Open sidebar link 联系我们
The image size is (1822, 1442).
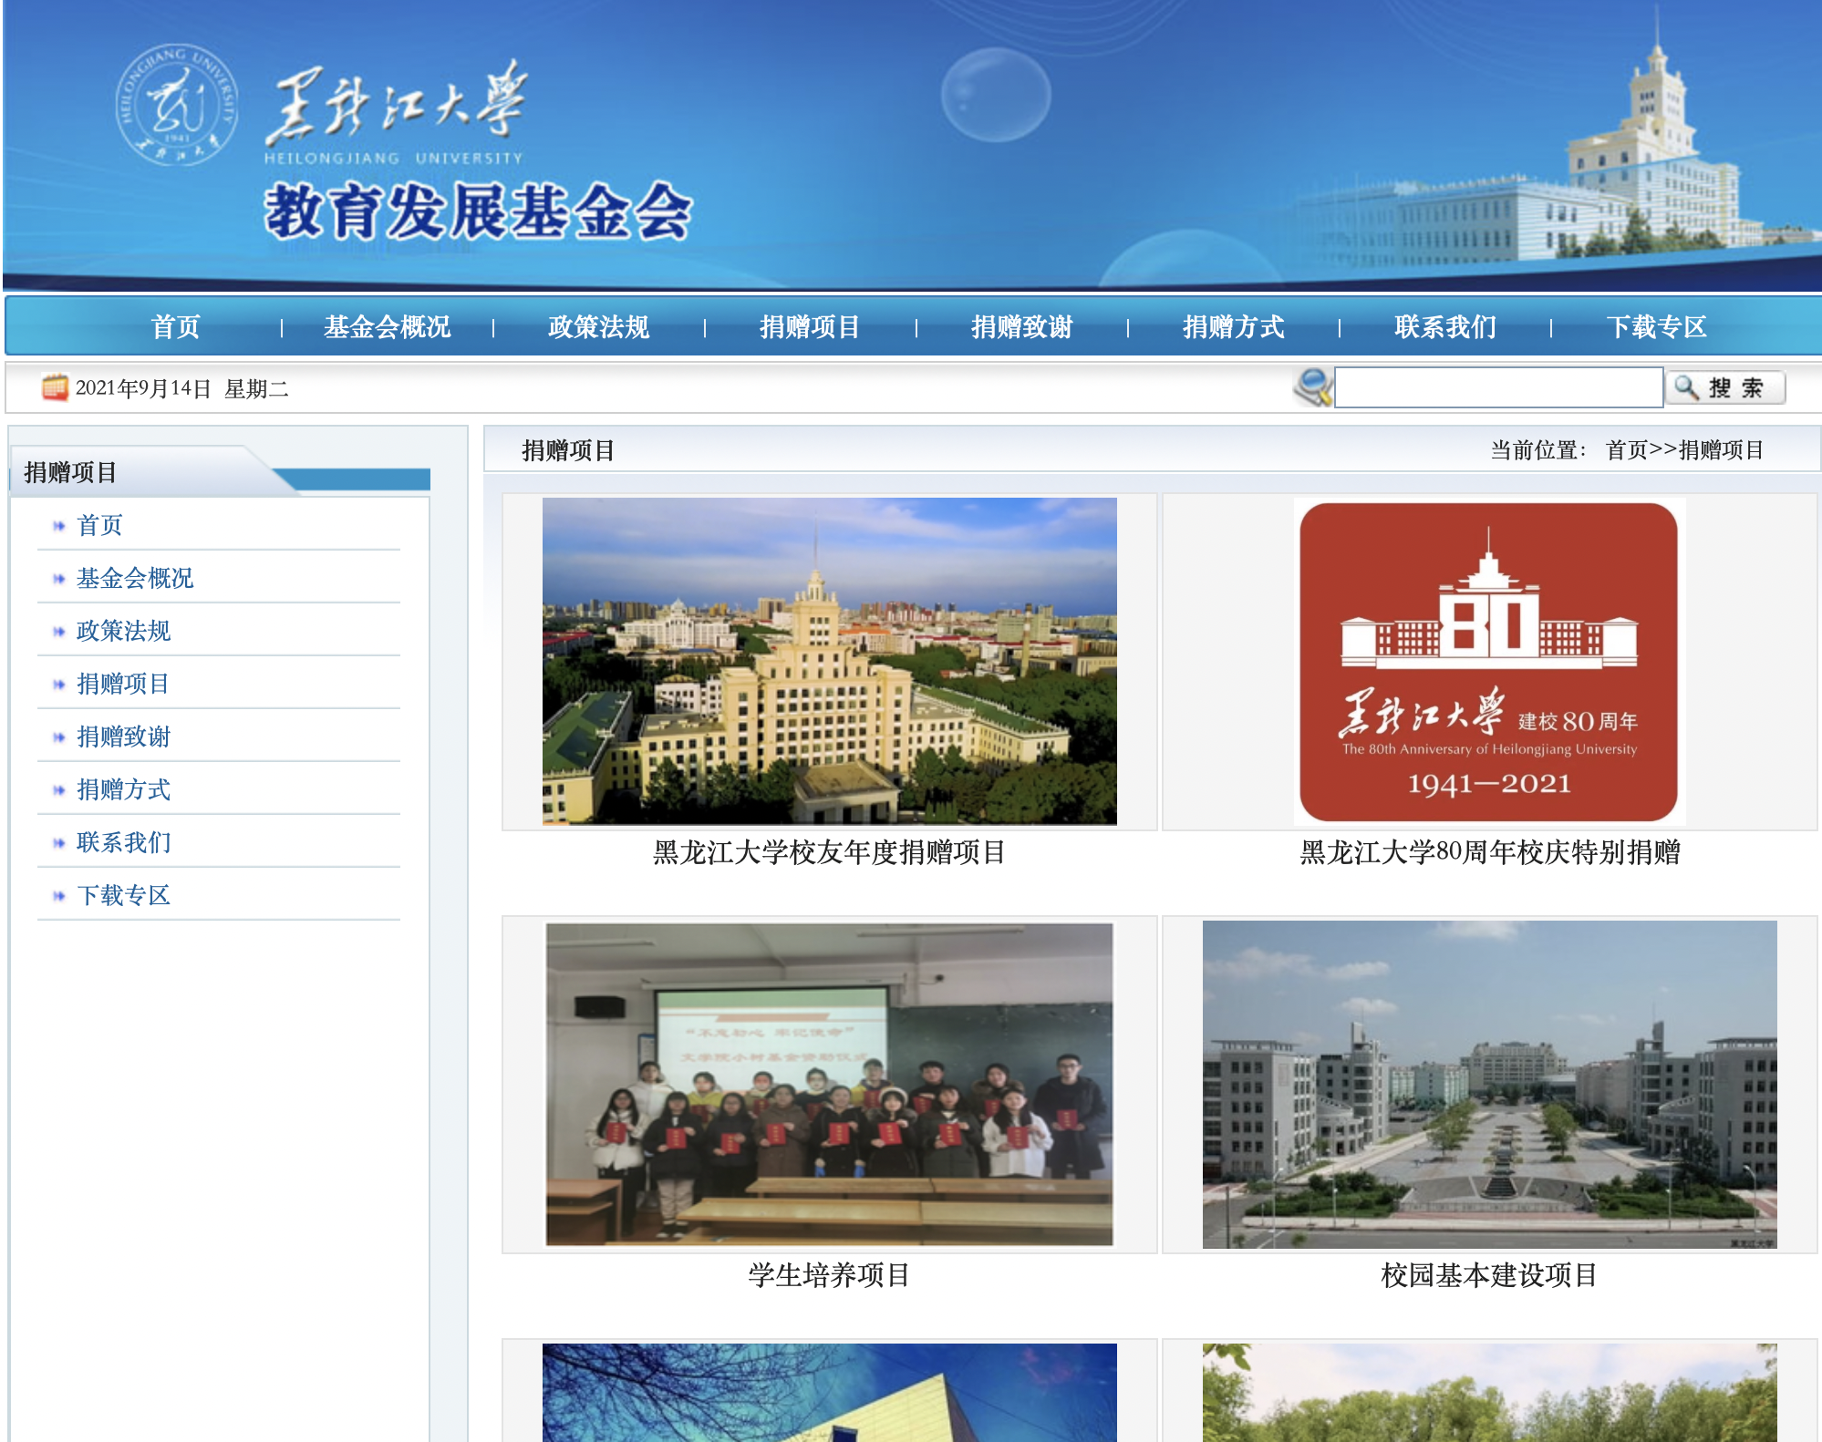123,842
